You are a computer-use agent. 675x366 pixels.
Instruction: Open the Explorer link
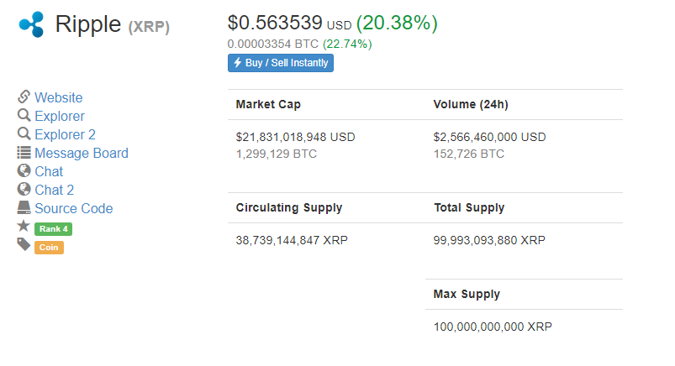click(60, 116)
